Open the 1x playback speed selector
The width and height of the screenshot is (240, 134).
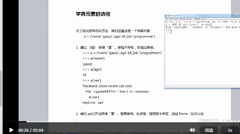230,130
